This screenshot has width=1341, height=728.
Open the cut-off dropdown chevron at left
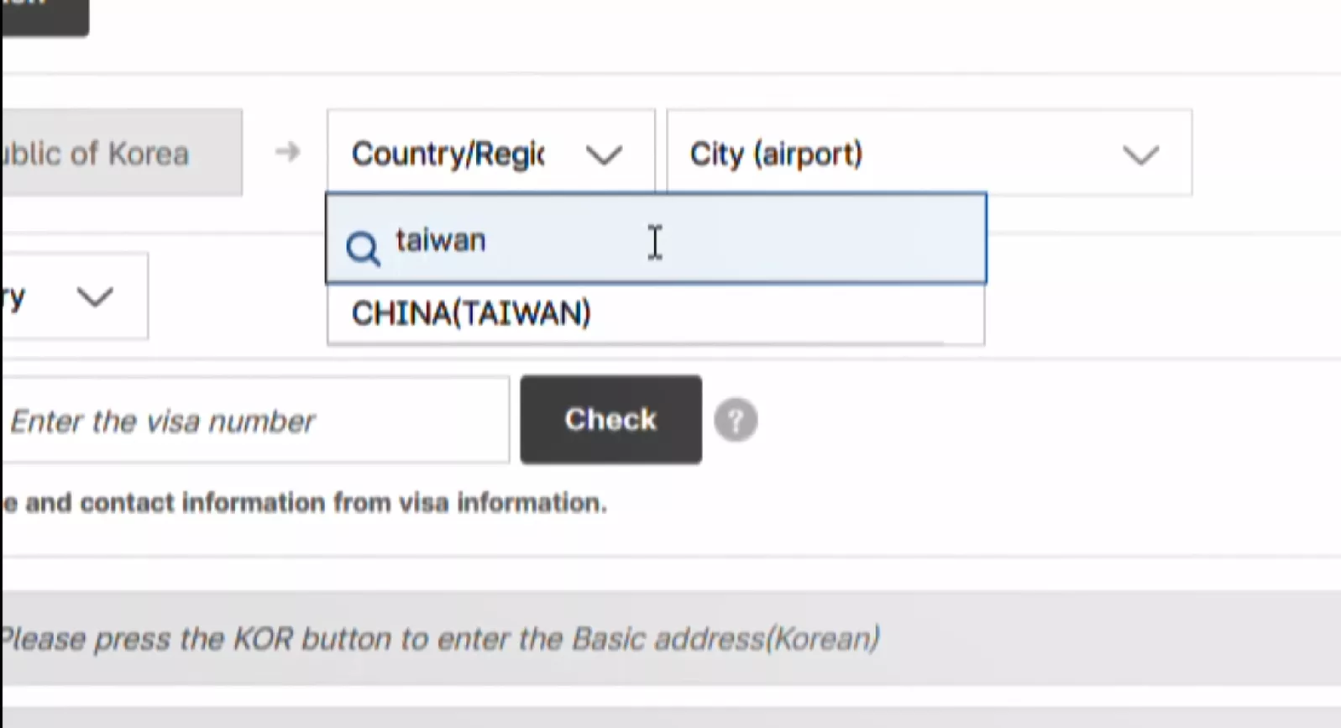(94, 296)
